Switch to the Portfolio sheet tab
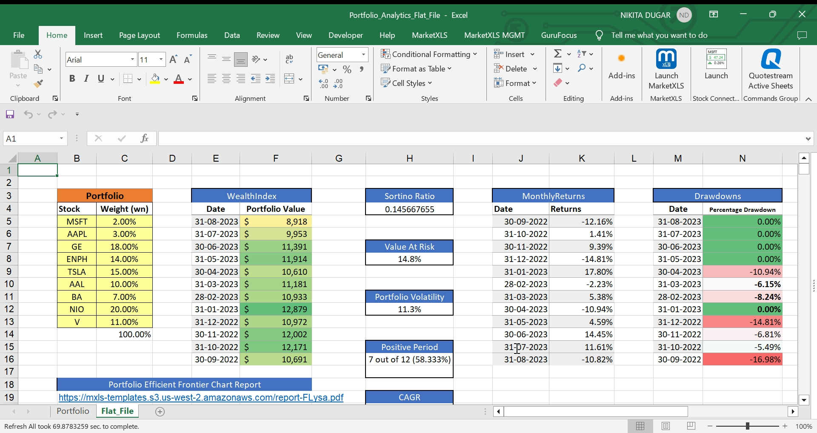Viewport: 817px width, 433px height. point(73,411)
